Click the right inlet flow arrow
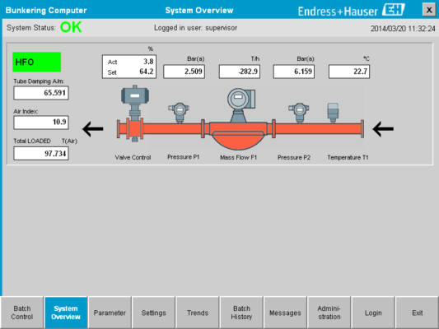This screenshot has height=329, width=439. click(383, 129)
